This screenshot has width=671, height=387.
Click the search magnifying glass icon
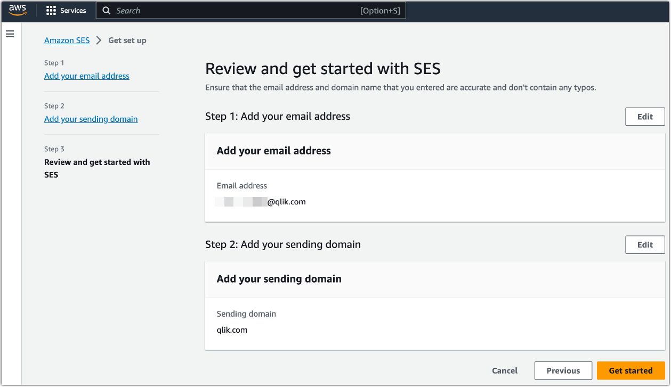(x=107, y=10)
